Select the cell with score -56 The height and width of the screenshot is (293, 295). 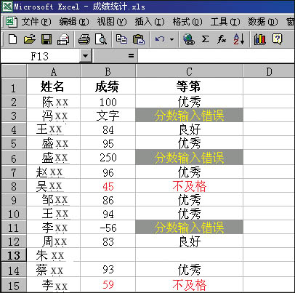pos(108,228)
